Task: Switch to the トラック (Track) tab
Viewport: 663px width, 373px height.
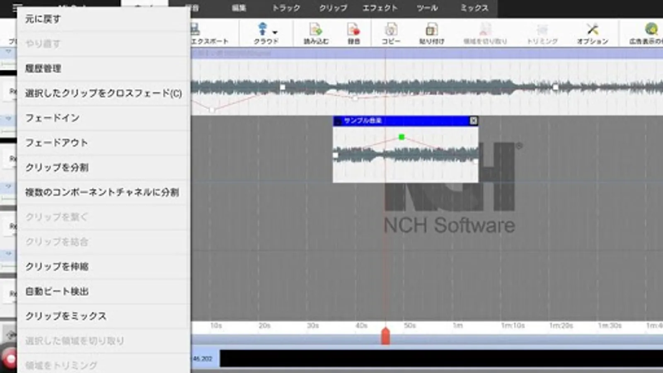Action: click(x=286, y=8)
